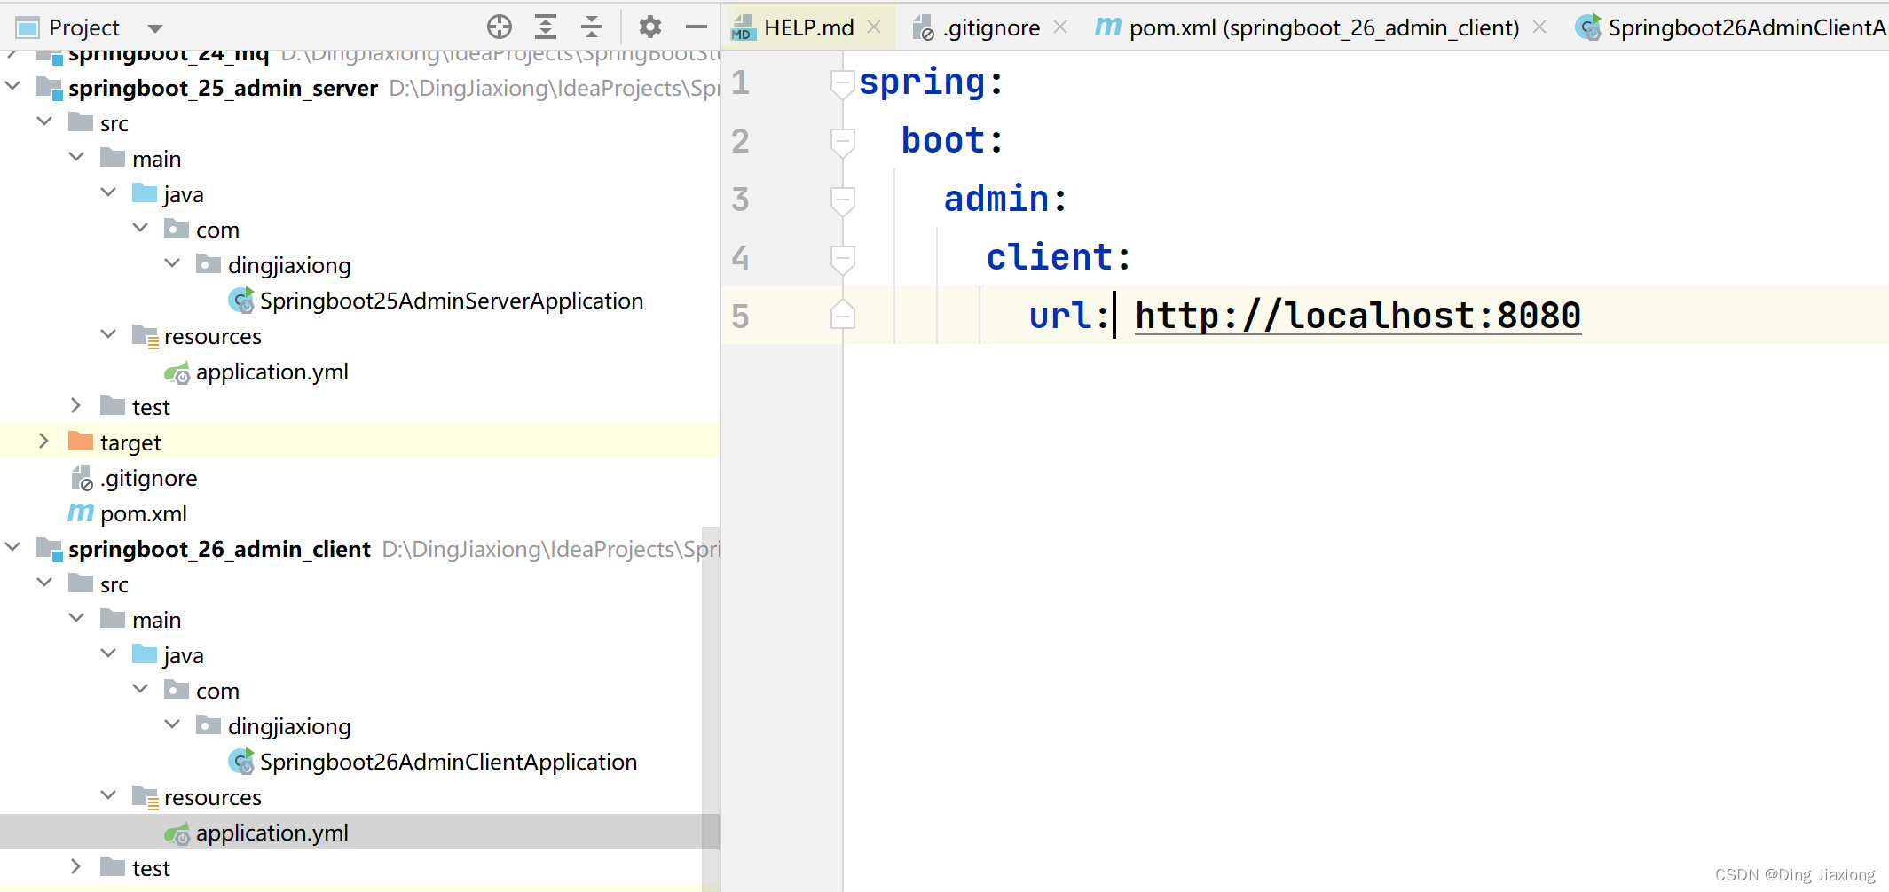
Task: Click line number 5 in gutter
Action: click(741, 317)
